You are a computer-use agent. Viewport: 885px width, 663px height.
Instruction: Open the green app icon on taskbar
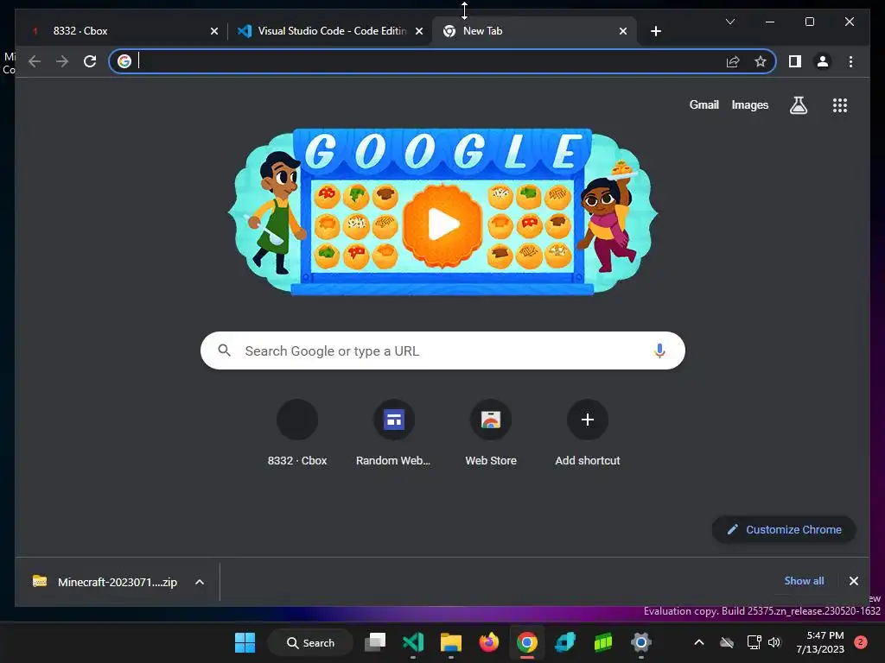click(602, 642)
